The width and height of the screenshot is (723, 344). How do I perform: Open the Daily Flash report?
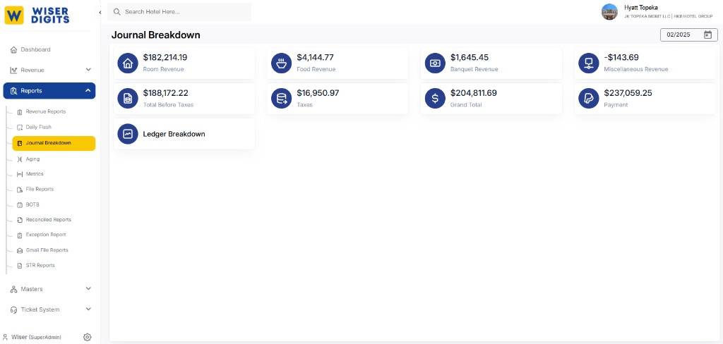pos(39,127)
